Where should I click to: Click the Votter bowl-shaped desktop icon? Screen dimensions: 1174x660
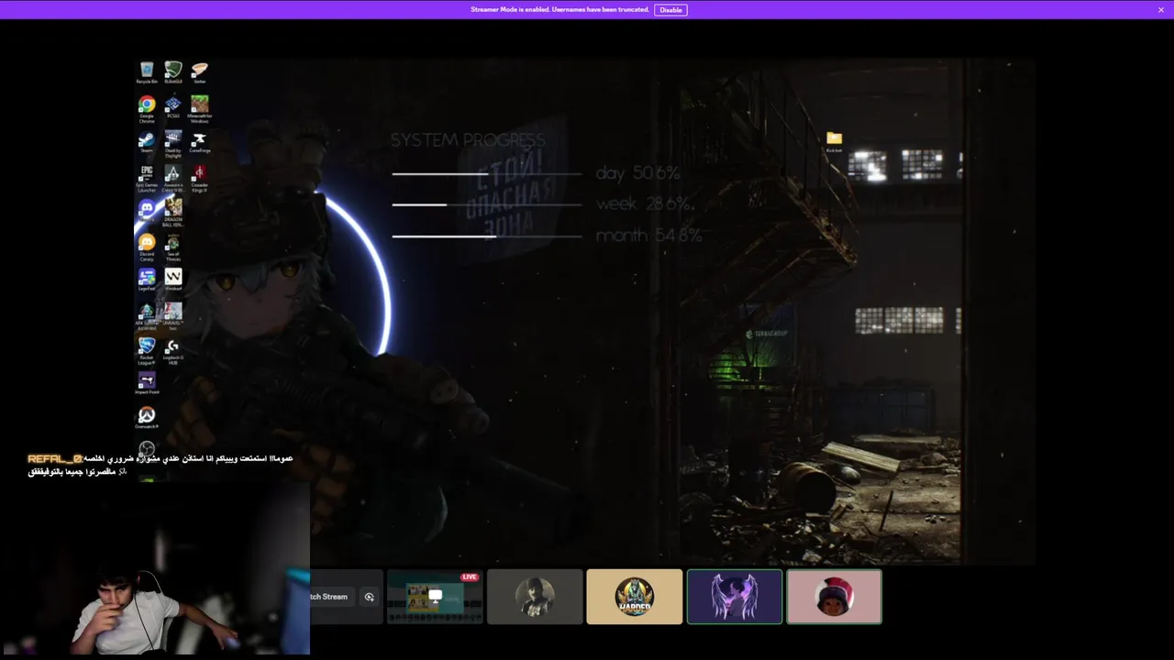coord(200,73)
